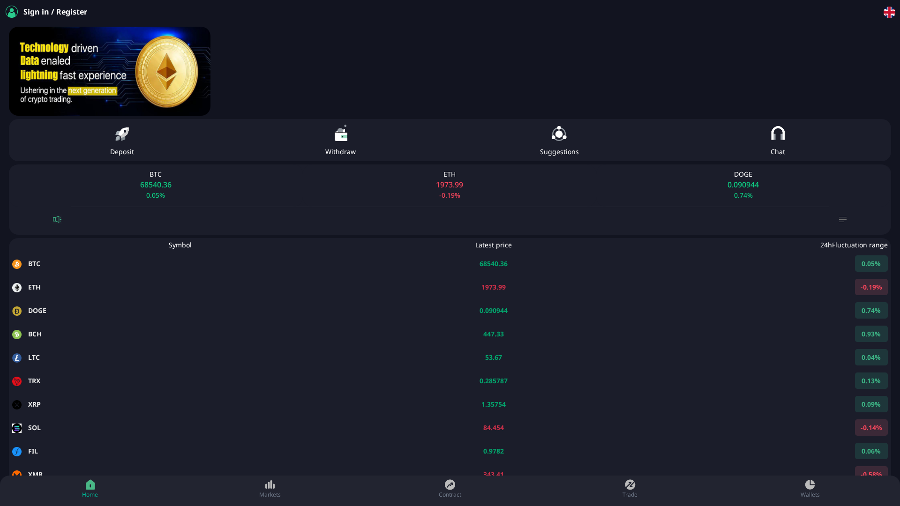Open the Wallets tab
This screenshot has height=506, width=900.
coord(810,489)
